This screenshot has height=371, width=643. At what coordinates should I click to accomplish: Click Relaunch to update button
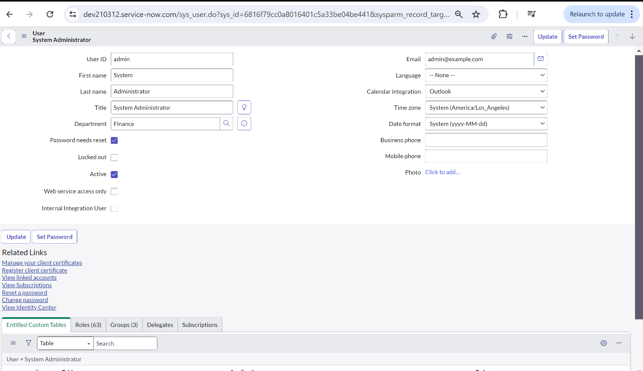pos(602,14)
